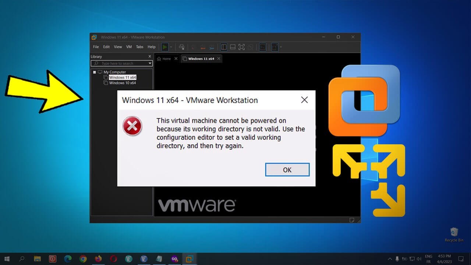Click the Unity mode toolbar icon
The width and height of the screenshot is (471, 265).
(250, 47)
